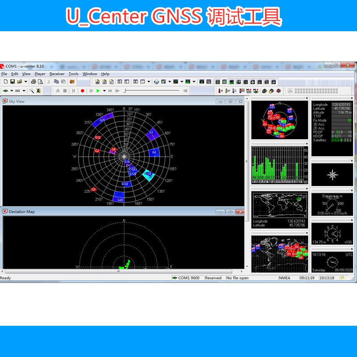The height and width of the screenshot is (357, 357).
Task: Save the log with the floppy icon
Action: [12, 82]
